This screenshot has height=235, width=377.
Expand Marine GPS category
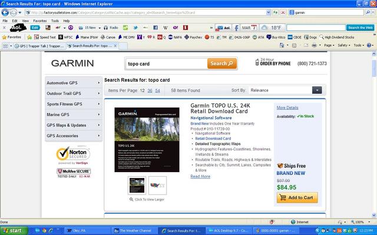click(x=73, y=115)
